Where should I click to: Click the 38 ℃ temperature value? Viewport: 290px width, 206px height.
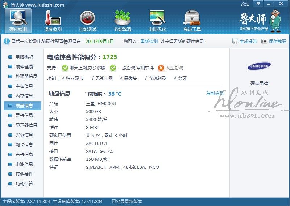click(115, 94)
